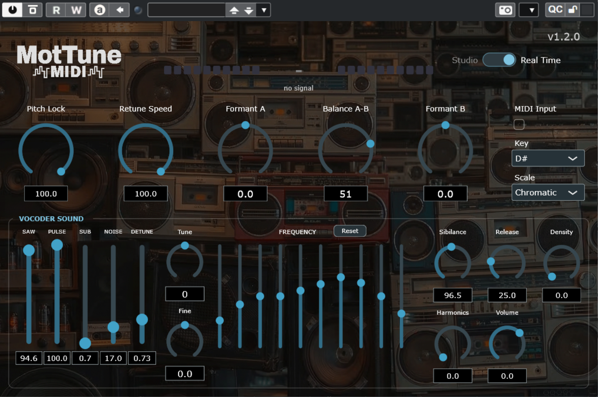Image resolution: width=598 pixels, height=397 pixels.
Task: Click the first FREQUENCY band slider handle
Action: point(220,320)
